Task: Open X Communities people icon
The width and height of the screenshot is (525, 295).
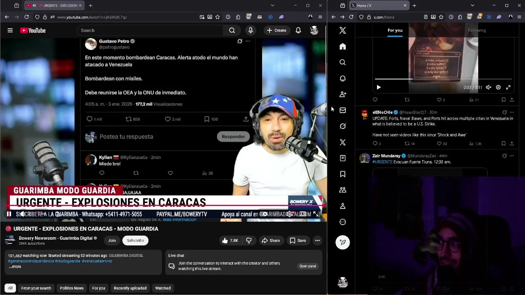Action: (x=343, y=190)
